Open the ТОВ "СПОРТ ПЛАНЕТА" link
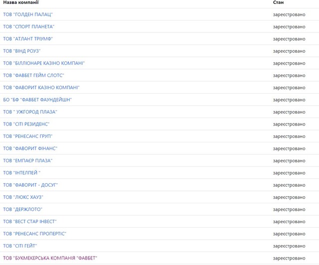The width and height of the screenshot is (319, 265). coord(29,26)
